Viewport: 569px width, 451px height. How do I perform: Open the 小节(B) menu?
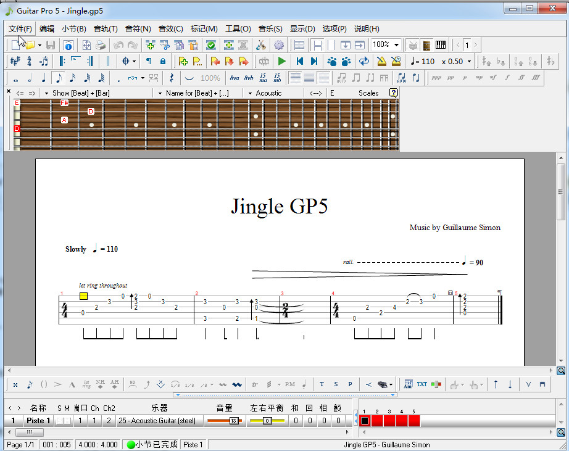coord(73,28)
